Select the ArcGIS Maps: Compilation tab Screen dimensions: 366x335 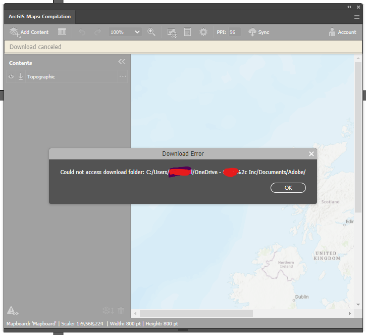[39, 17]
